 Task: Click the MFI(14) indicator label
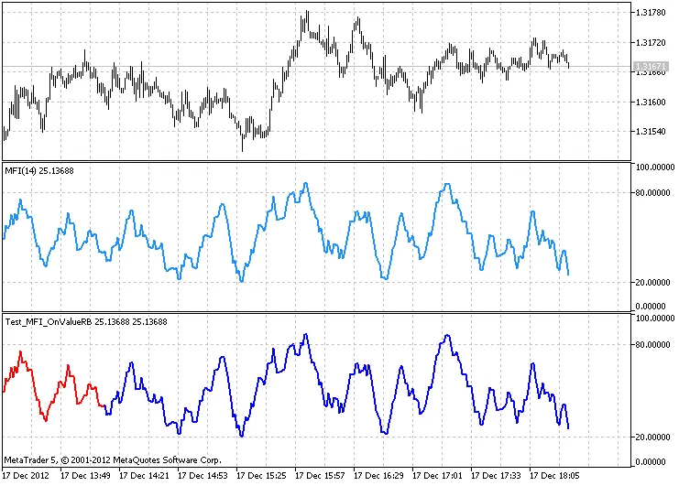tap(38, 171)
